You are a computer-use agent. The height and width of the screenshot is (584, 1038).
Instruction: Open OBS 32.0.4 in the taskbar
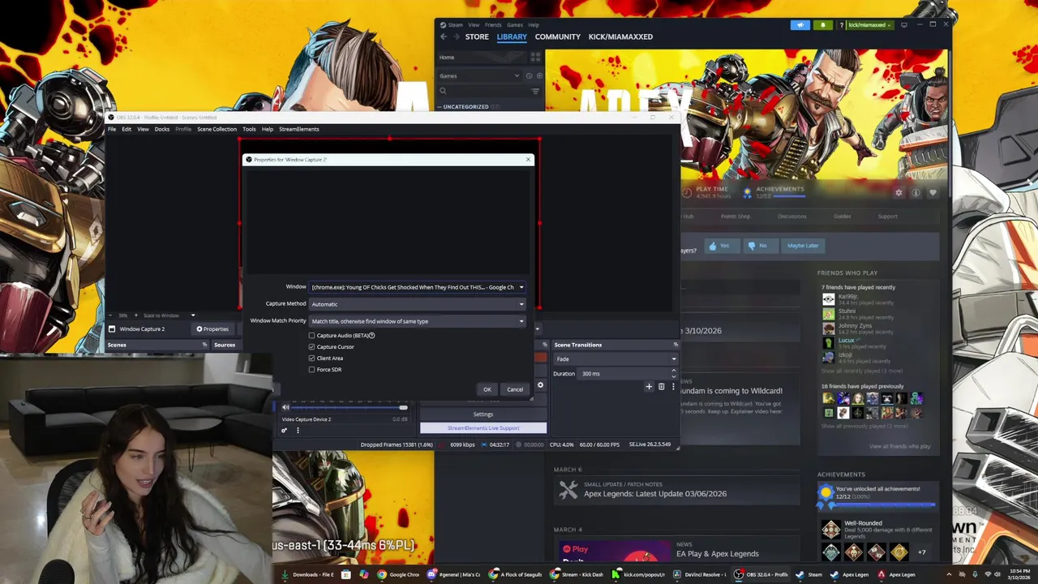click(x=761, y=574)
